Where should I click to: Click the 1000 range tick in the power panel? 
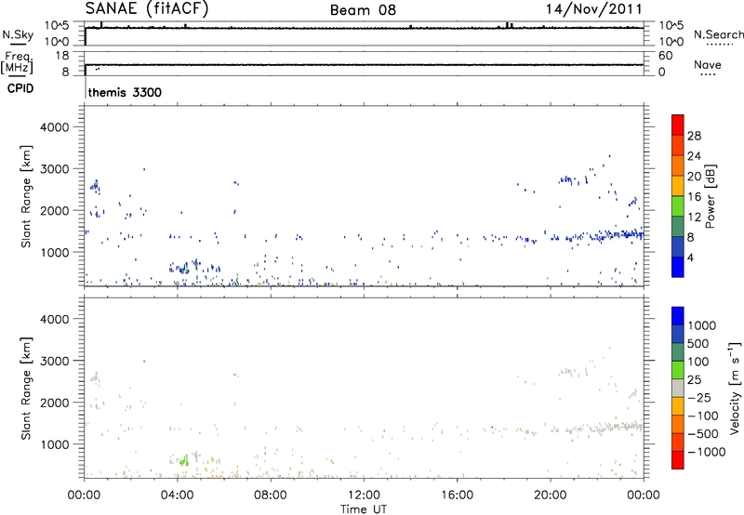click(54, 252)
